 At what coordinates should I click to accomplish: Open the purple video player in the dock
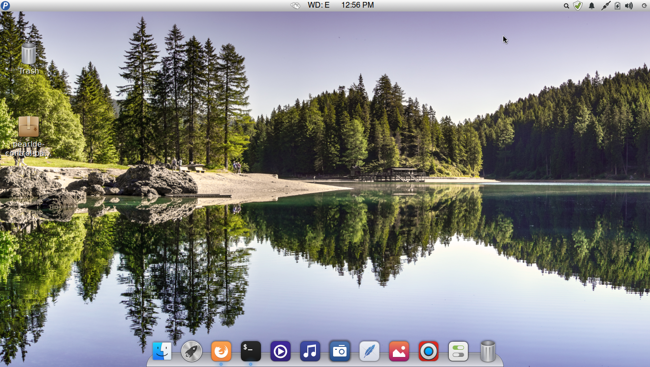[x=281, y=352]
